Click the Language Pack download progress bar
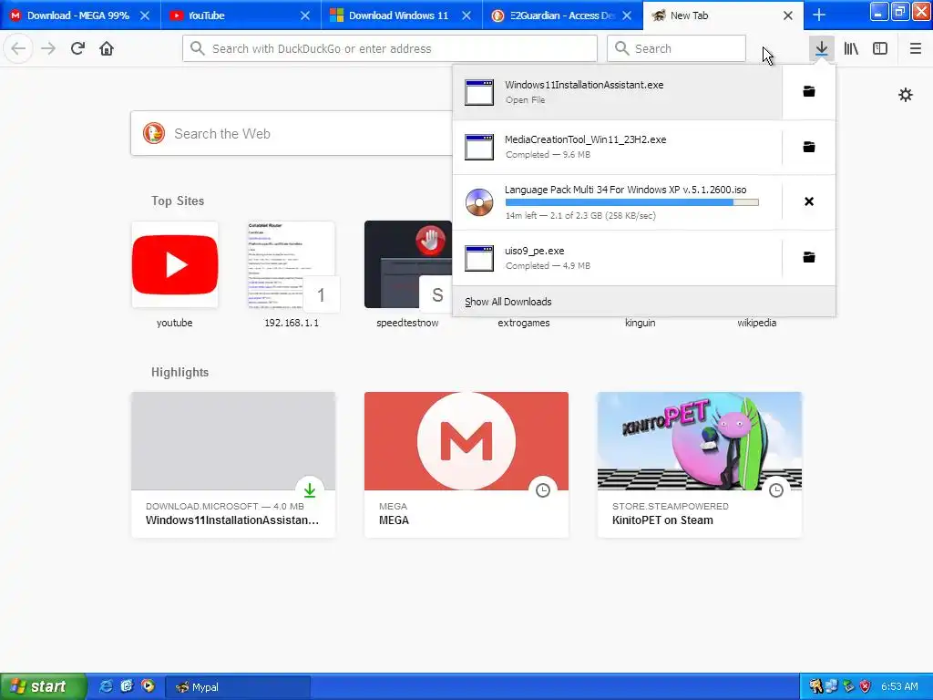933x700 pixels. [x=632, y=202]
